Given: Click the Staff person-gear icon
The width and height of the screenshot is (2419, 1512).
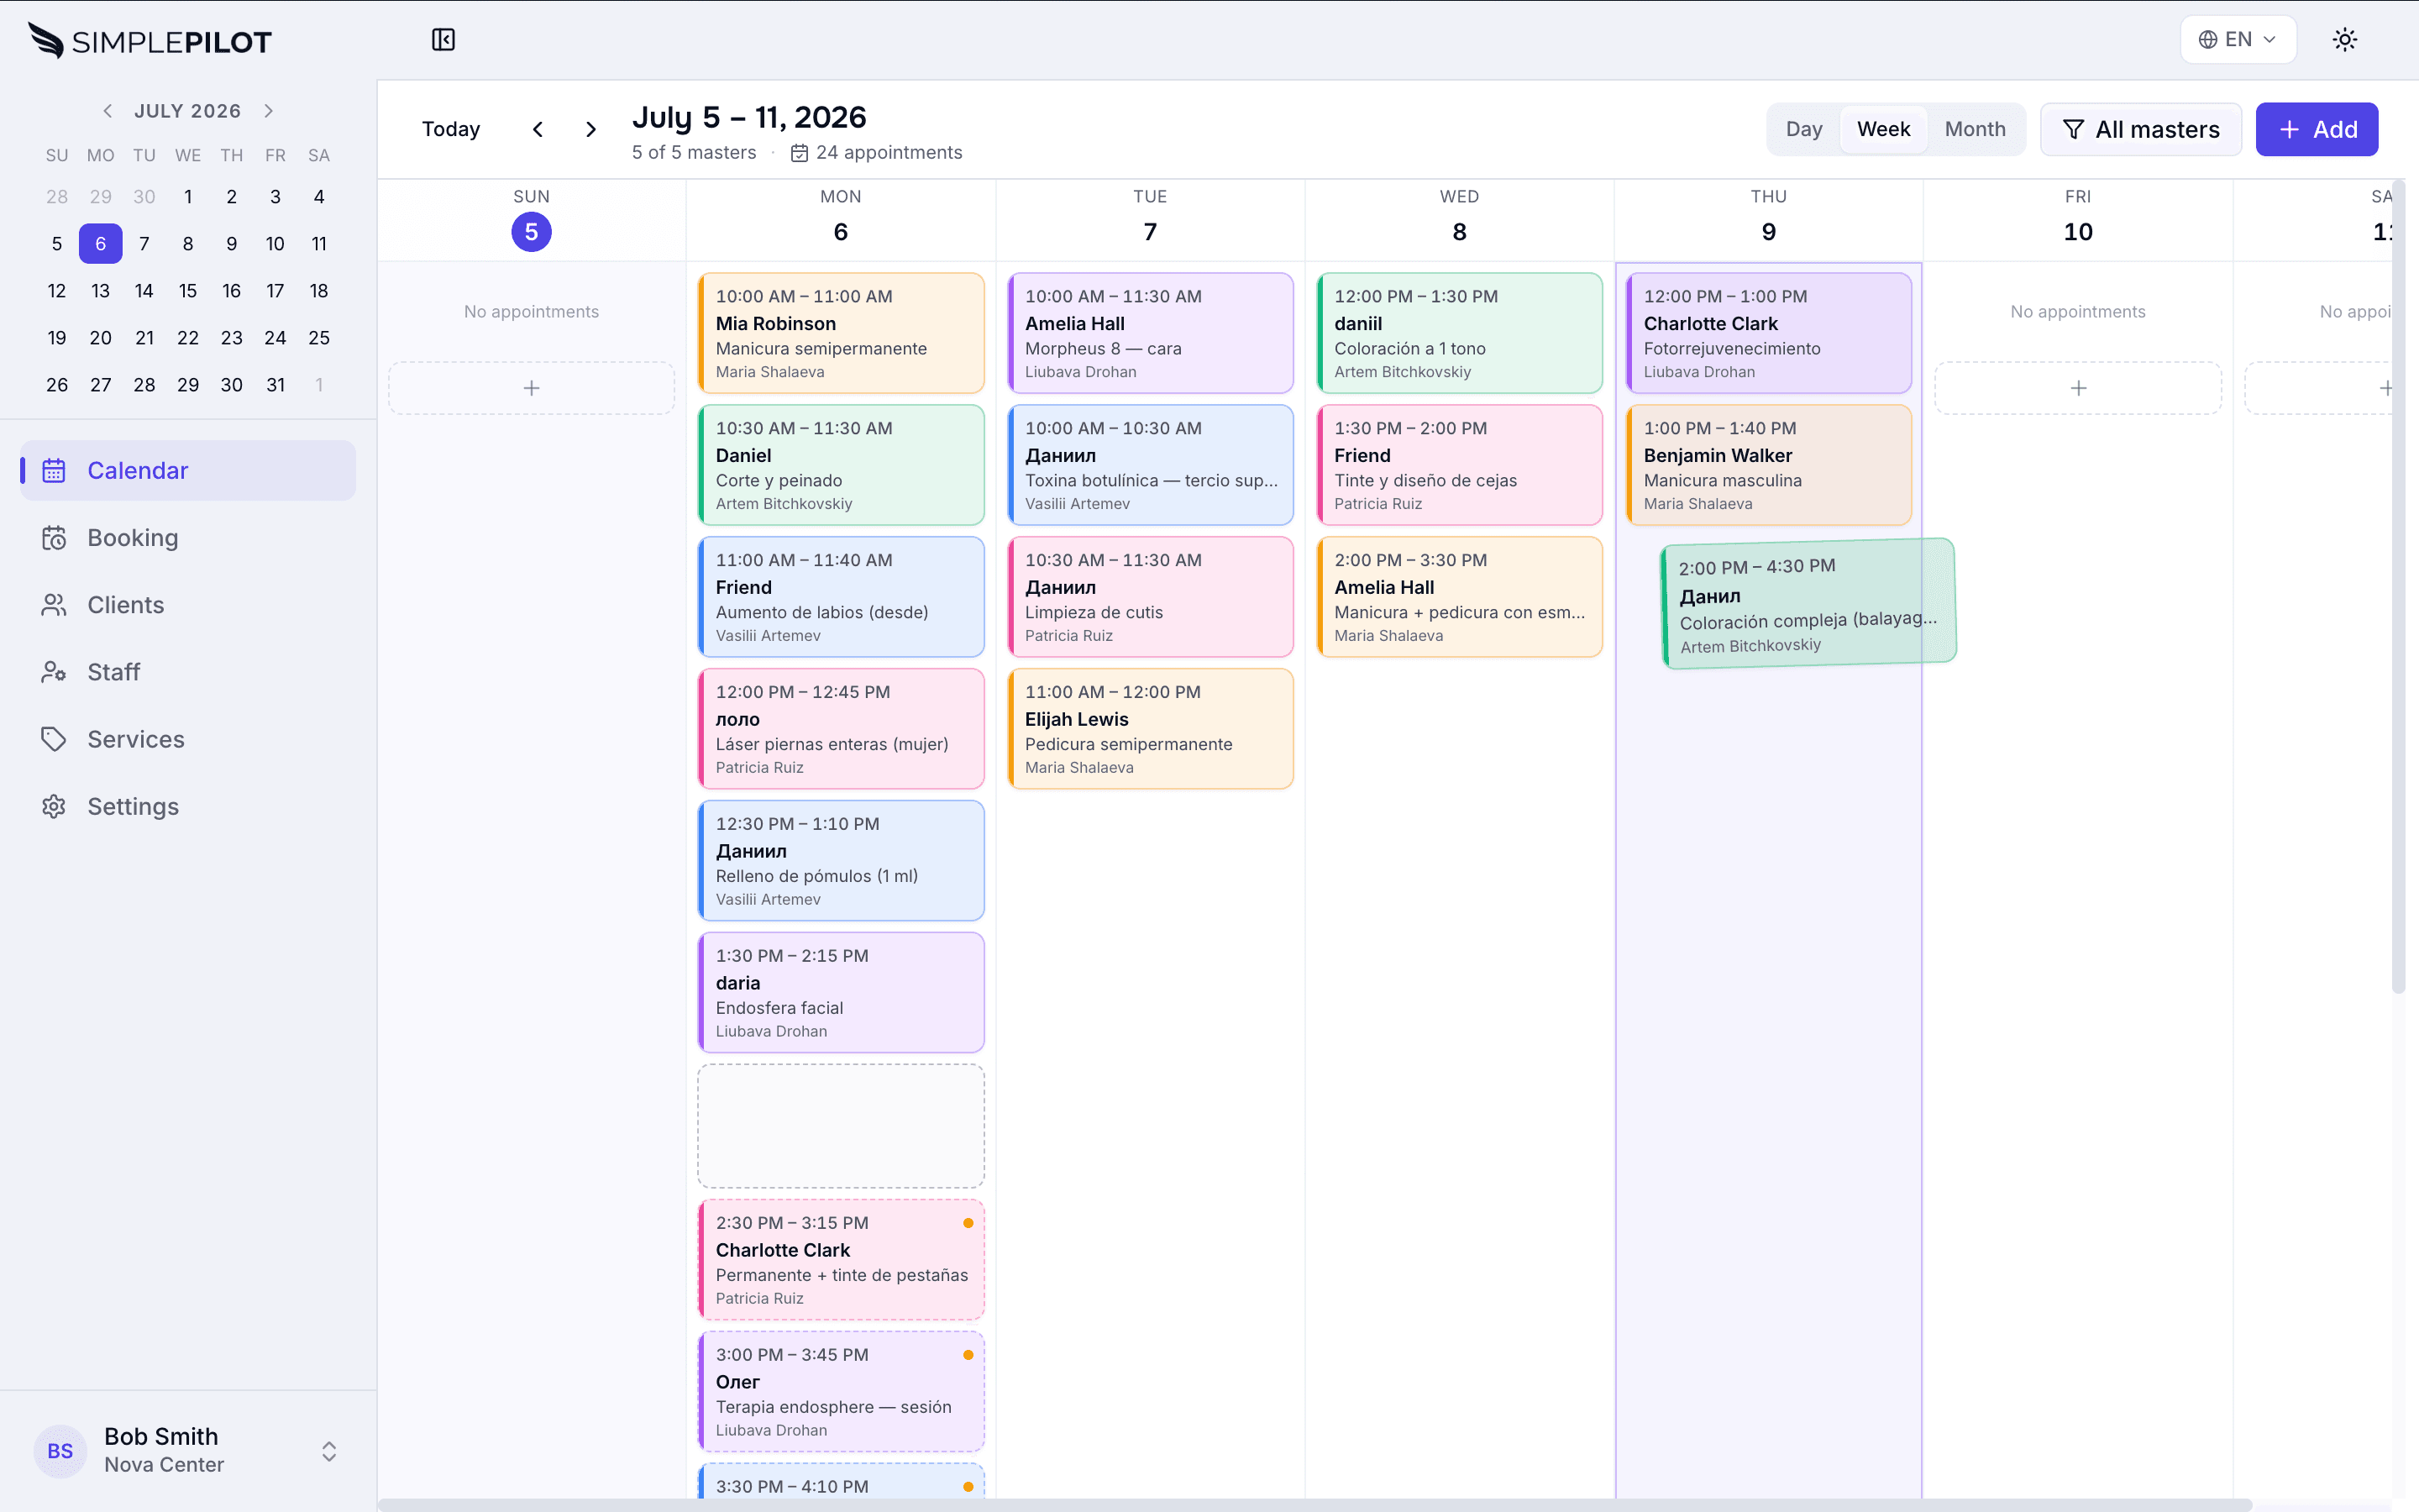Looking at the screenshot, I should pos(54,672).
